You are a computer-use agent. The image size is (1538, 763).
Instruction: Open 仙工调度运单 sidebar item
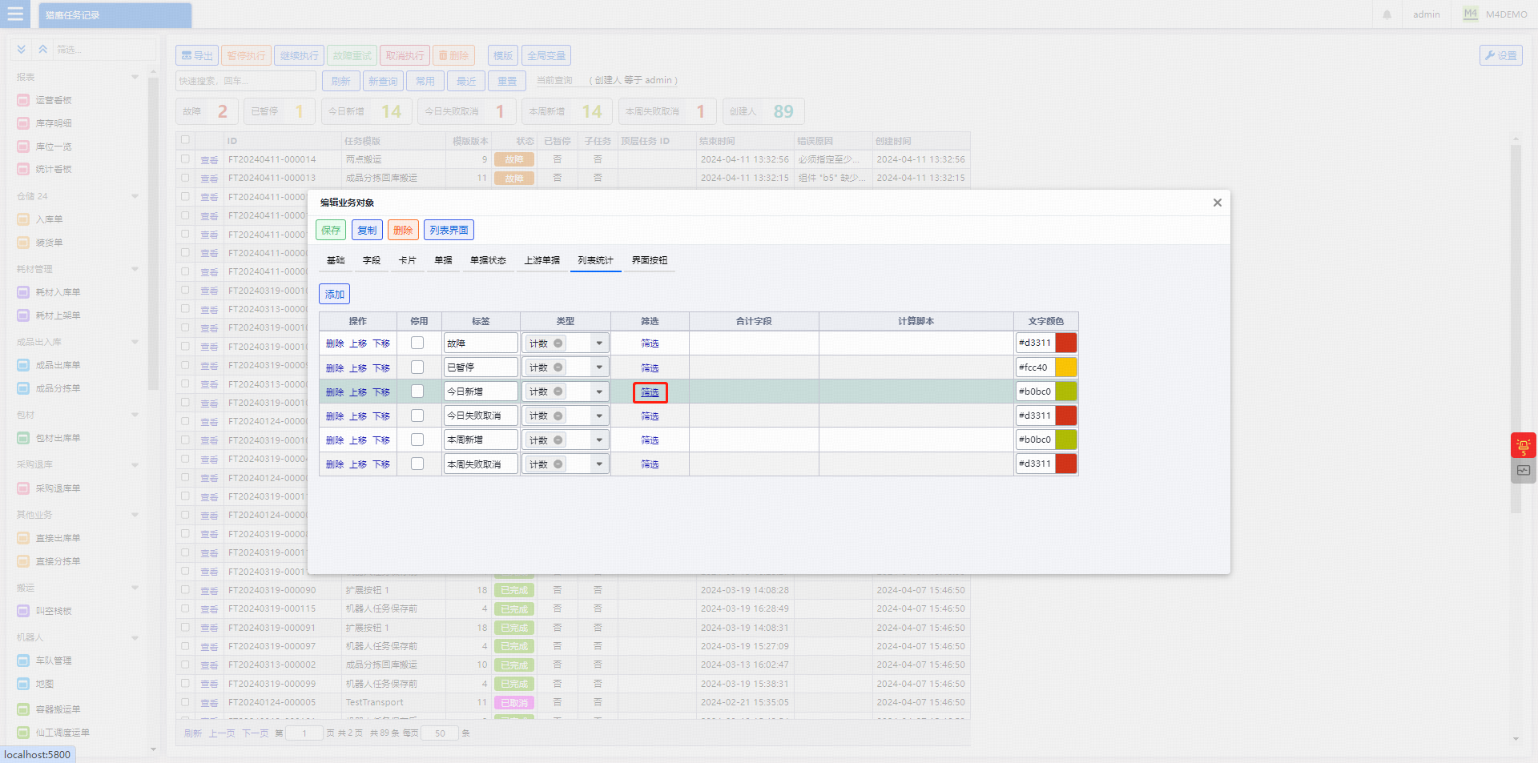(62, 733)
